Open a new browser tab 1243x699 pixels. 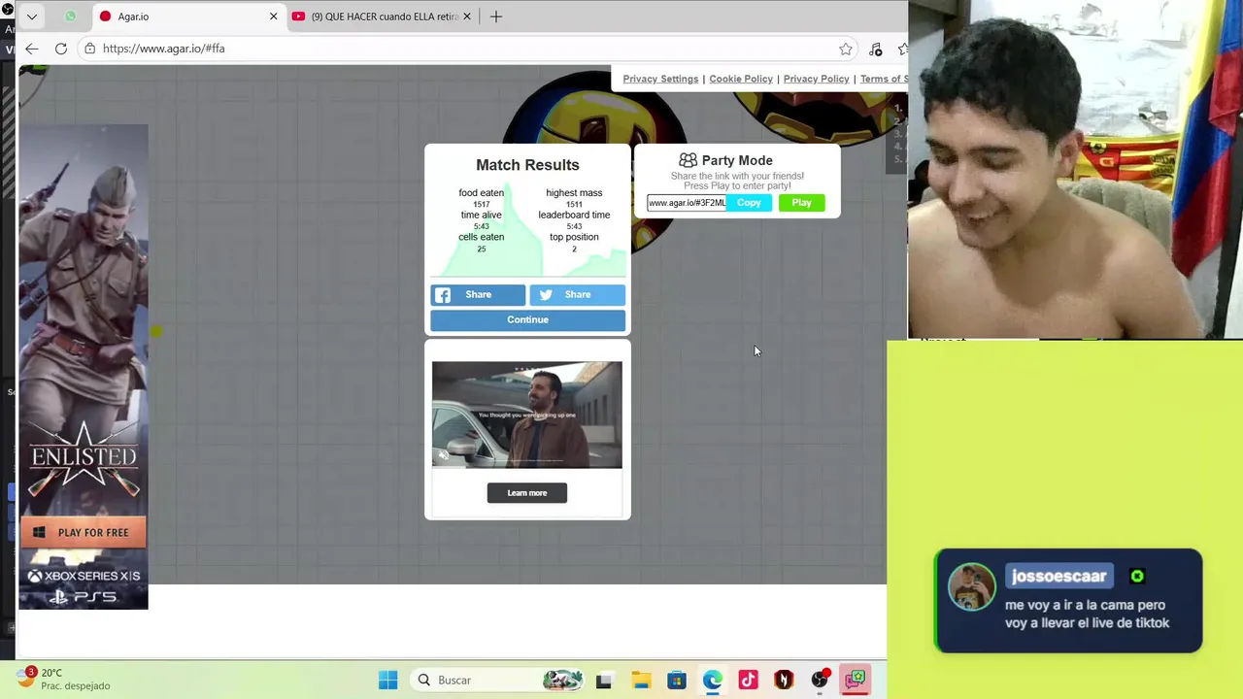(496, 17)
